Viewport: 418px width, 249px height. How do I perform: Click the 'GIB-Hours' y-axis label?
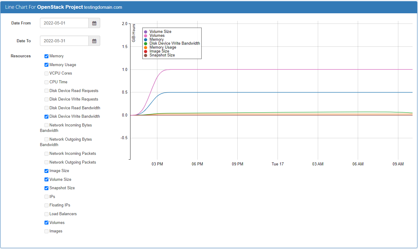tap(133, 33)
